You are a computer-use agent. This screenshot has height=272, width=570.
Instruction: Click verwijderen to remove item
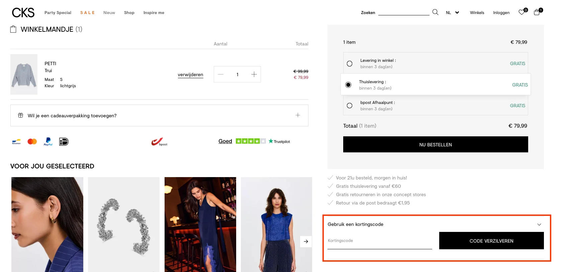tap(190, 75)
